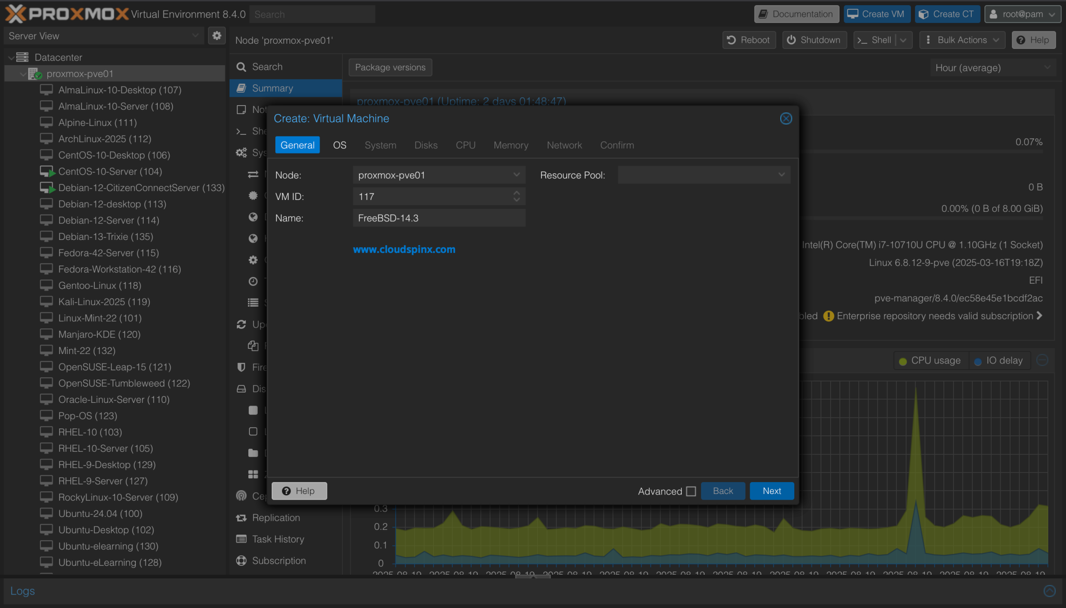Click the running CentOS-10-Server VM icon
The height and width of the screenshot is (608, 1066).
point(47,171)
